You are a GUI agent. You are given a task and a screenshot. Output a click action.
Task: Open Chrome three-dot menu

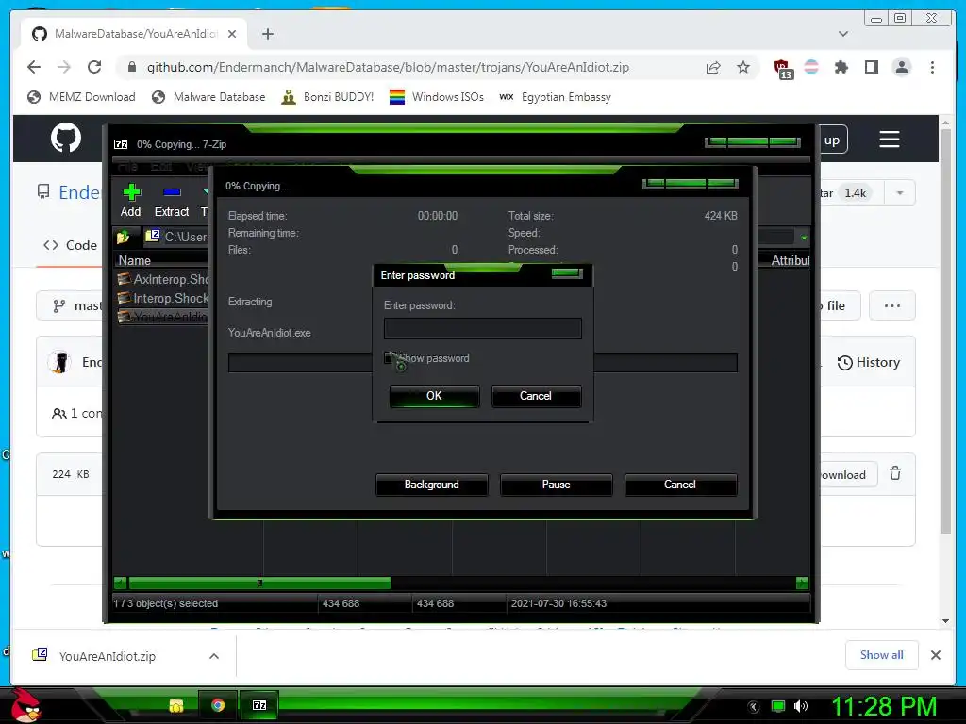click(x=932, y=67)
